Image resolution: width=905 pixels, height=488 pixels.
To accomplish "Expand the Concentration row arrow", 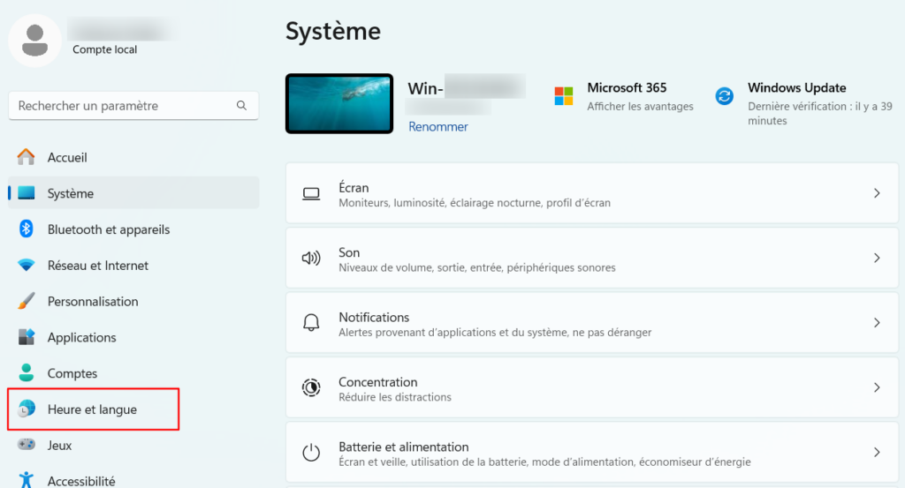I will (x=877, y=387).
